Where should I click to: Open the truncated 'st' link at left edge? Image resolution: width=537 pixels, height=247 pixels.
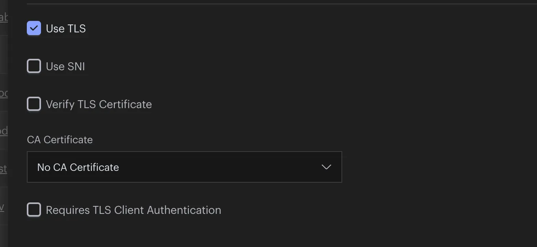(4, 169)
